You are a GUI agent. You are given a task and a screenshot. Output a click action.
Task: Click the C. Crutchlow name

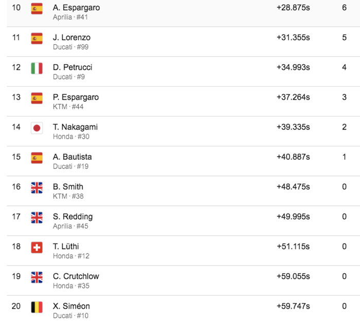tap(76, 276)
